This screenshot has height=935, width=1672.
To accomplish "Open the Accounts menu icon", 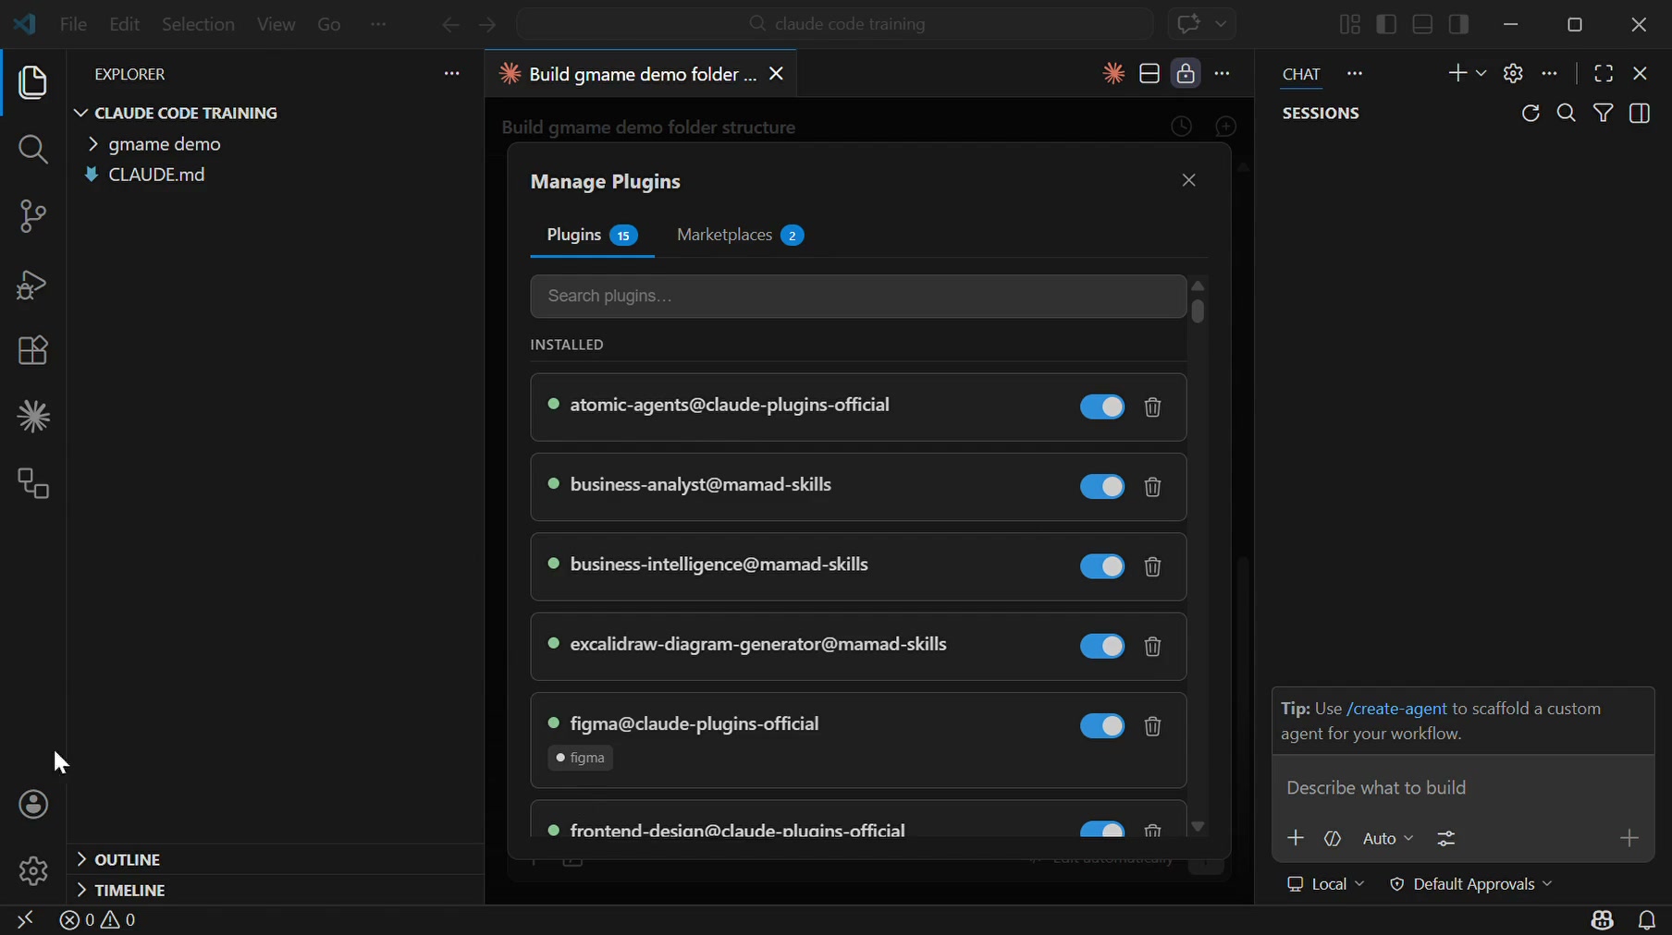I will pyautogui.click(x=33, y=805).
